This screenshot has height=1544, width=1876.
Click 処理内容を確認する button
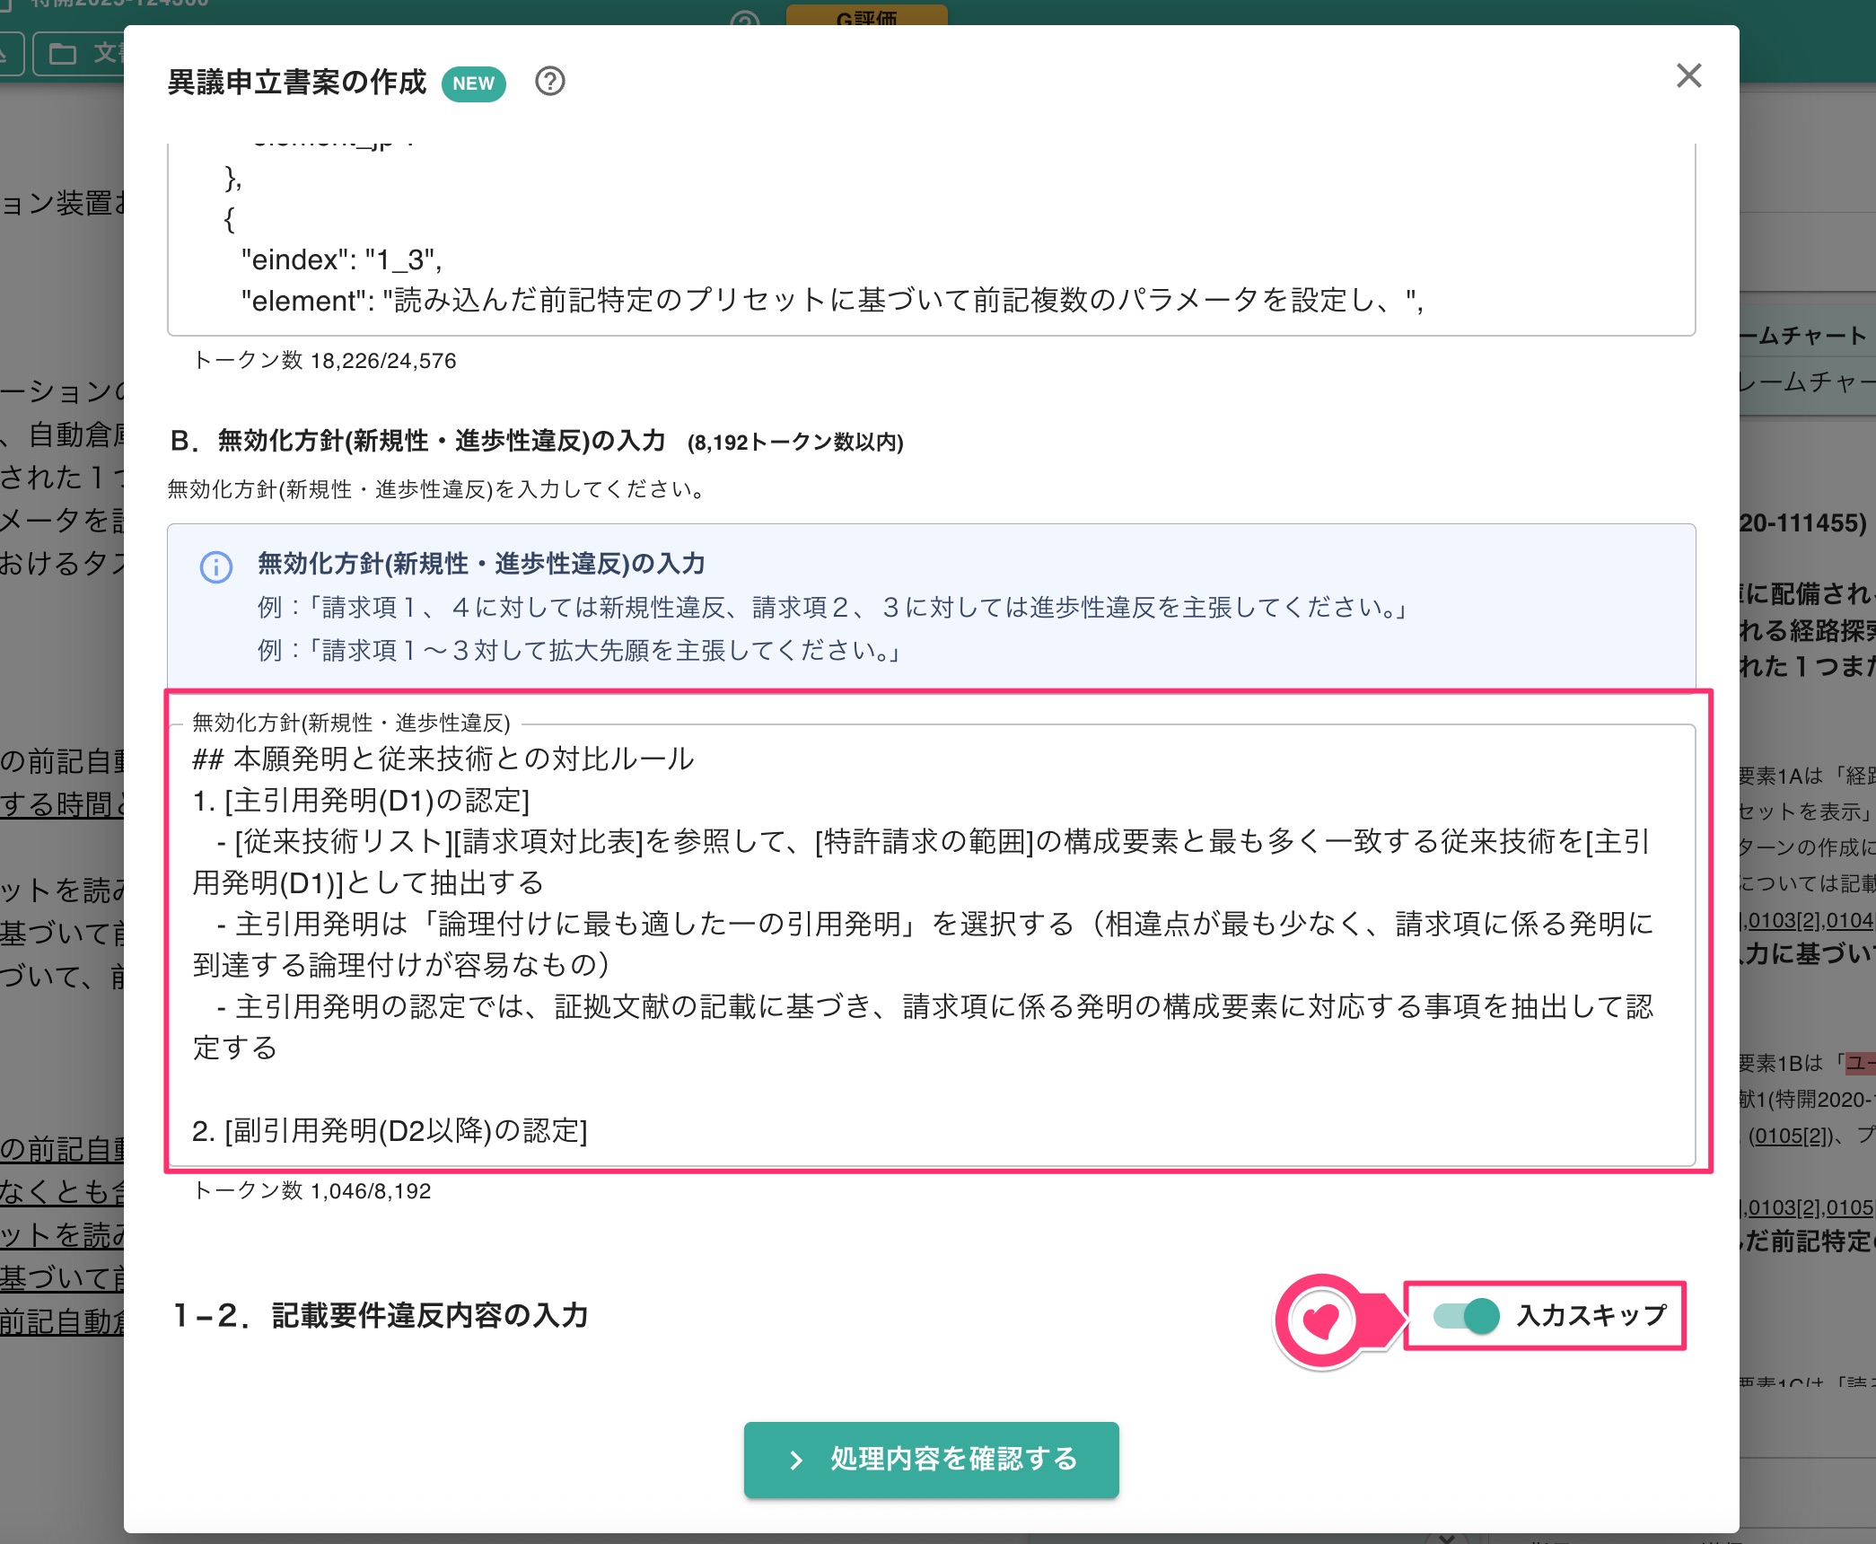pyautogui.click(x=931, y=1460)
